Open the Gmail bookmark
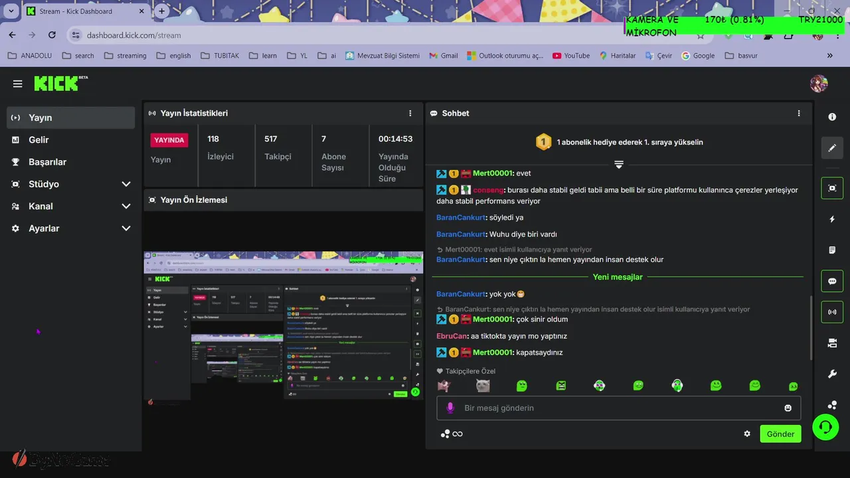The height and width of the screenshot is (478, 850). (444, 56)
